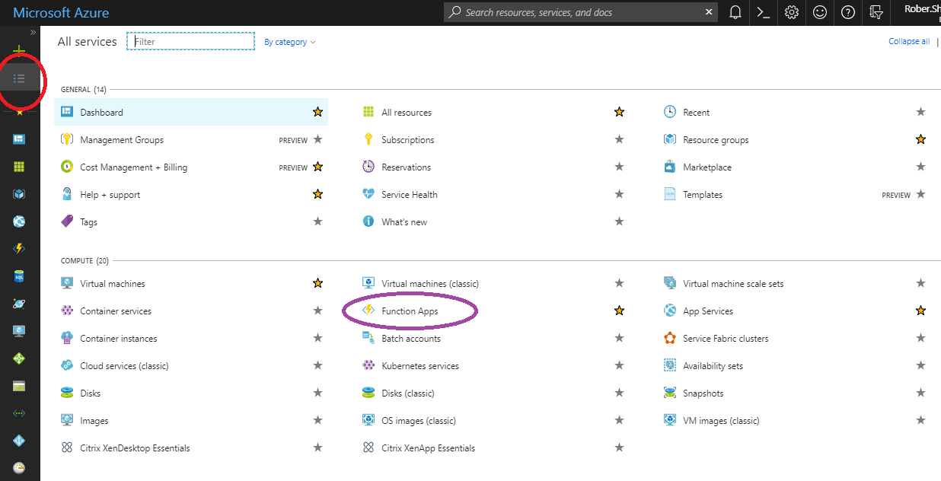This screenshot has width=941, height=481.
Task: Toggle the All resources favorite star
Action: [620, 112]
